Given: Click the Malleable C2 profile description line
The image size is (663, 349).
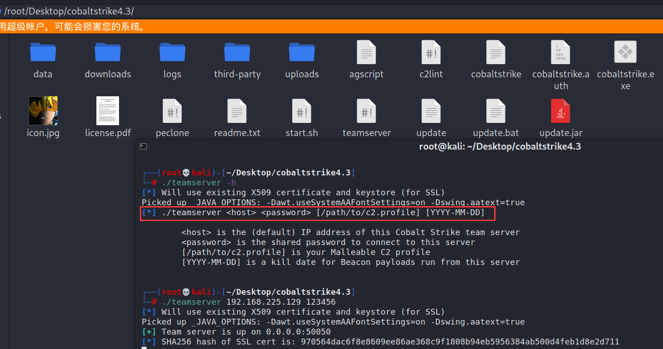Looking at the screenshot, I should point(306,252).
